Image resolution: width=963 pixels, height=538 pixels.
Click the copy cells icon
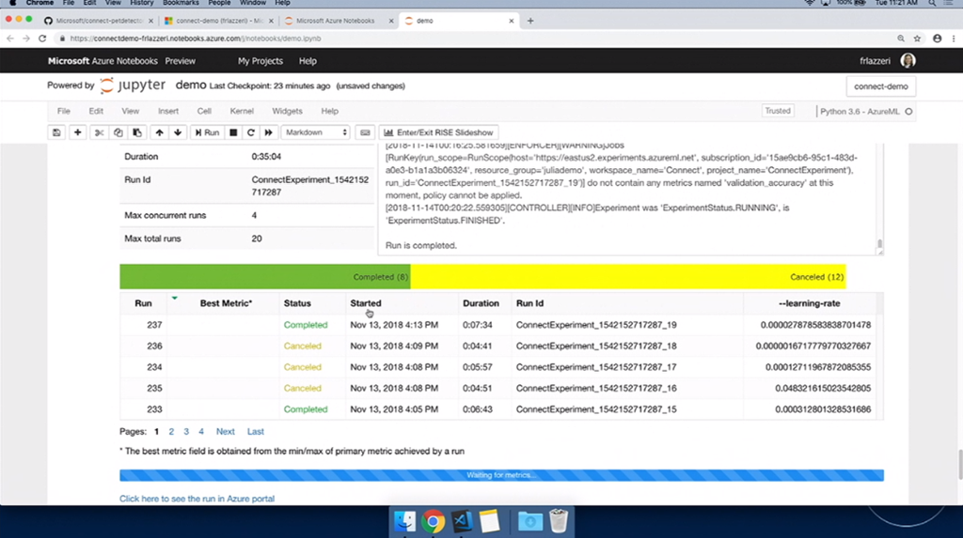click(118, 132)
